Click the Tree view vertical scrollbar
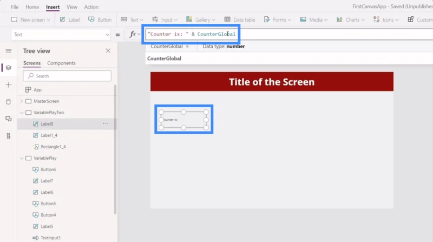The image size is (433, 242). click(115, 149)
